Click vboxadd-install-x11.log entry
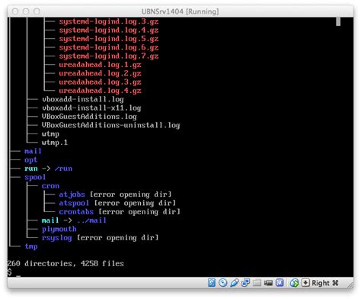 coord(91,108)
